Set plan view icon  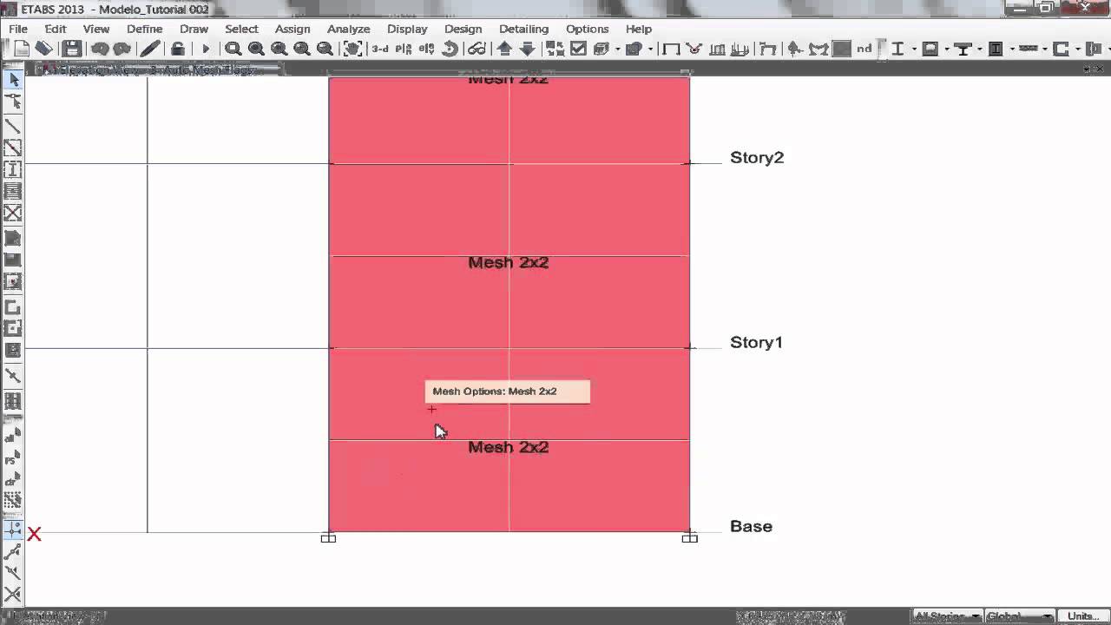click(404, 49)
